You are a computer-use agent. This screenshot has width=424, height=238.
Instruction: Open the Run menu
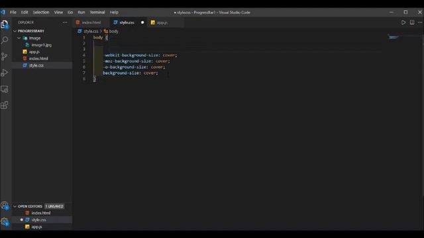tap(81, 13)
